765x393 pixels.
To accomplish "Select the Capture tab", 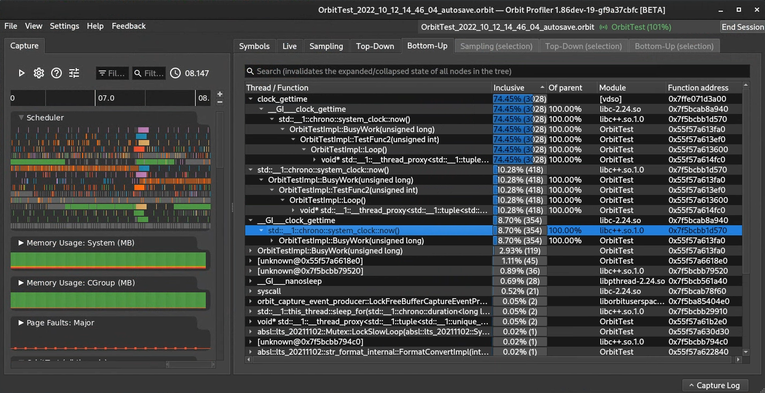I will tap(25, 46).
